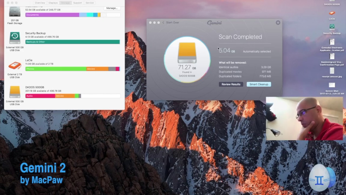Image resolution: width=346 pixels, height=195 pixels.
Task: Click the '5.04 GB' selected size value
Action: click(227, 51)
